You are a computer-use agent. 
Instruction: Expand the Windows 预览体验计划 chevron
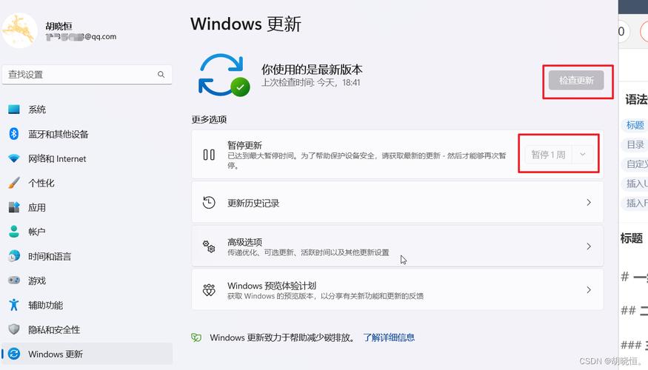pos(589,290)
